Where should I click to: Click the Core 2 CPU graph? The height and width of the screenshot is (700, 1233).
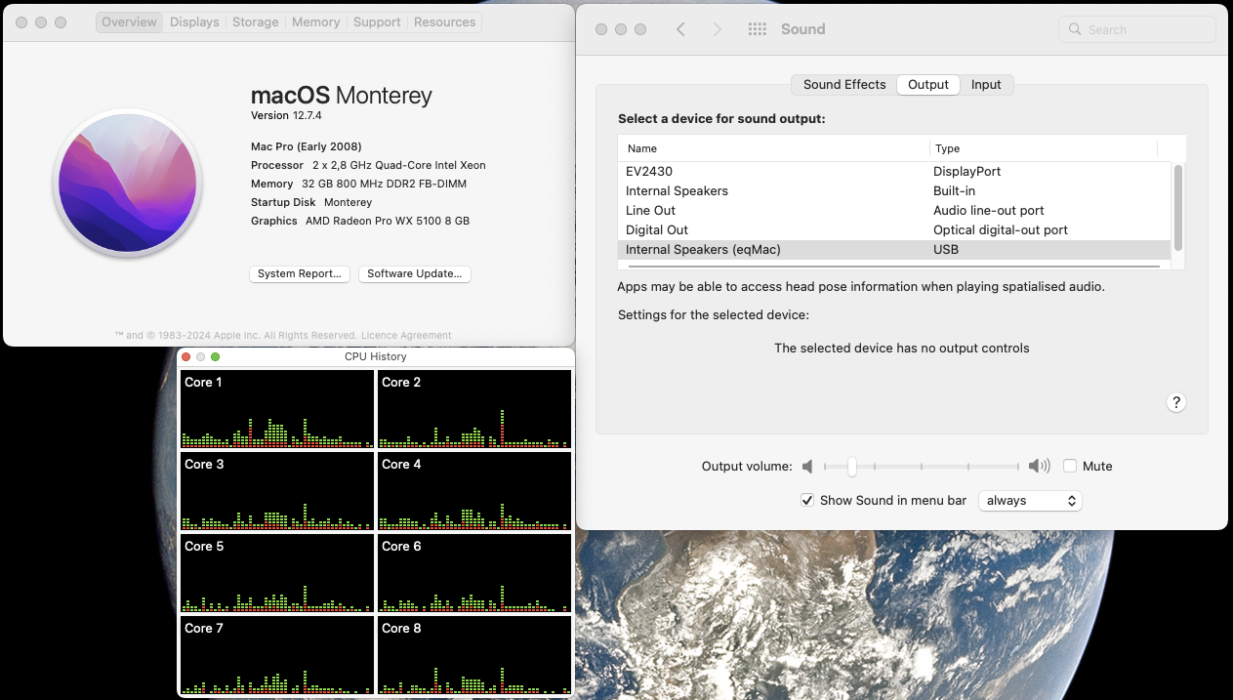tap(474, 409)
